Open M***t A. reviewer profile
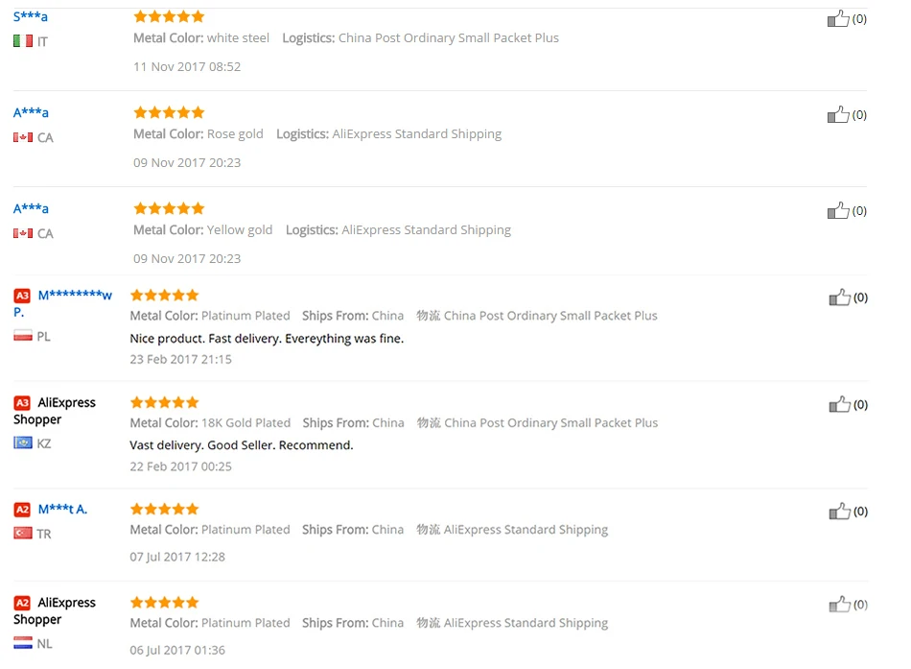The width and height of the screenshot is (911, 669). [62, 509]
